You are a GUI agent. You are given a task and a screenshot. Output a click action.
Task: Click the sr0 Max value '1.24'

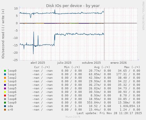tap(123, 110)
